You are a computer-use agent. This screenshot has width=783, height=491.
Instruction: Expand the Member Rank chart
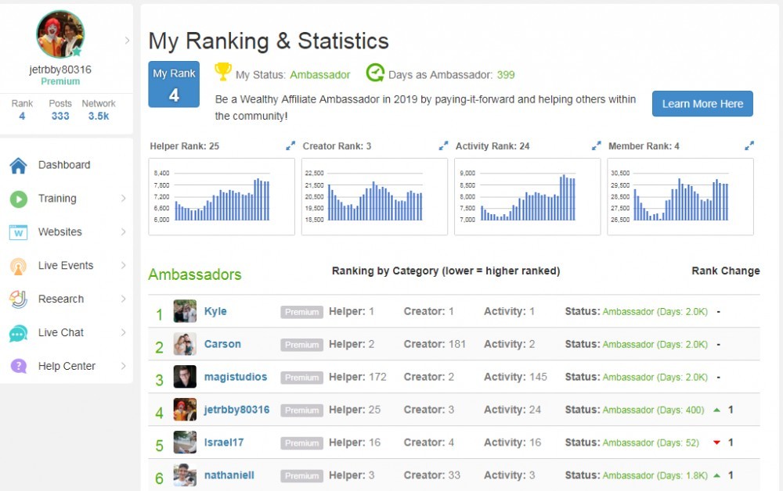coord(749,145)
